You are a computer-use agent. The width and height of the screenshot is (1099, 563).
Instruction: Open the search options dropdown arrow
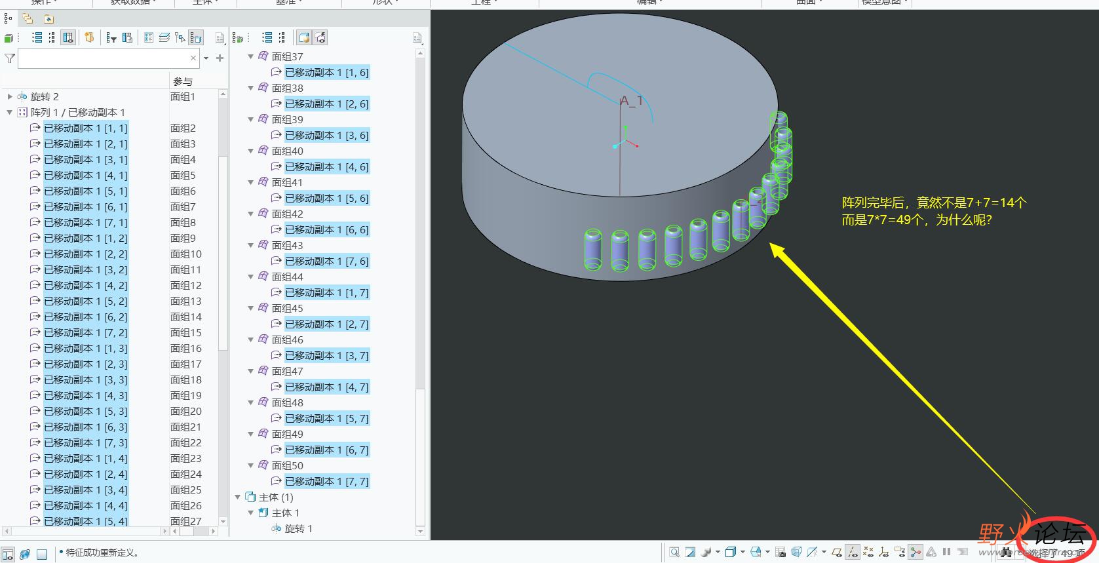tap(206, 58)
